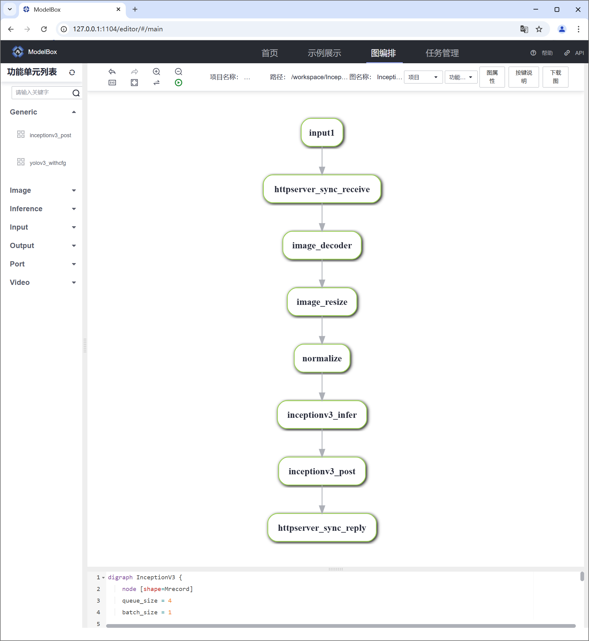Click the undo arrow icon

(x=112, y=72)
